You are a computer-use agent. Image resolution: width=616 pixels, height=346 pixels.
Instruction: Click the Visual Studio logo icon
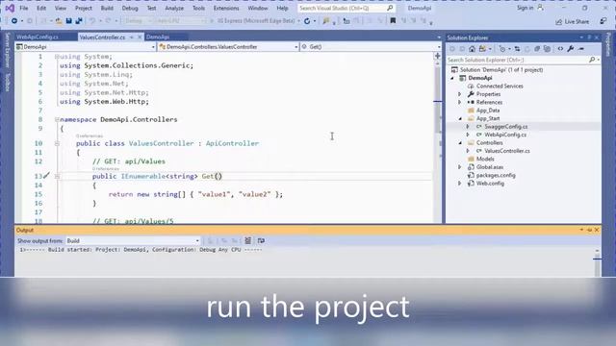point(10,8)
